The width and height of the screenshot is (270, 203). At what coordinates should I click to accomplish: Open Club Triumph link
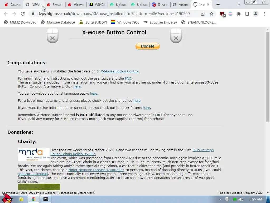[203, 150]
